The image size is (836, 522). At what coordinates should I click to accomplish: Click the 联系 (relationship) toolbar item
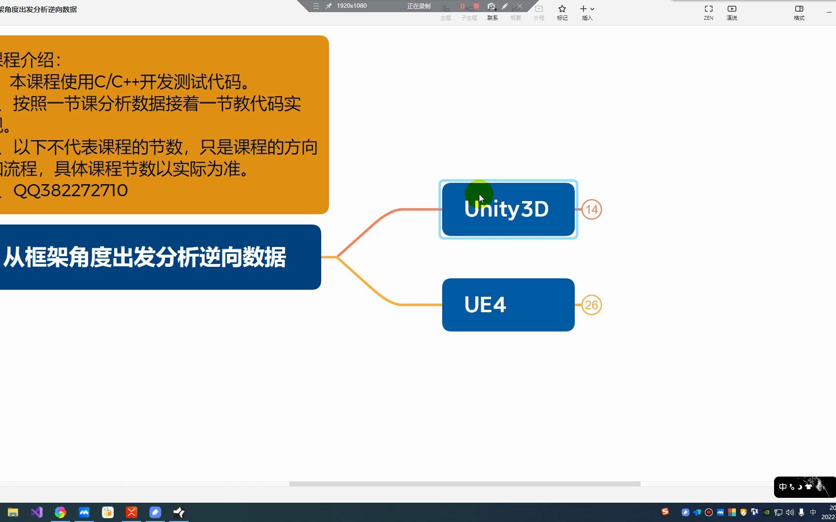pos(492,18)
